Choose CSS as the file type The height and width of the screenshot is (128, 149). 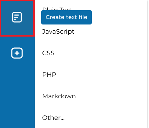pos(48,53)
